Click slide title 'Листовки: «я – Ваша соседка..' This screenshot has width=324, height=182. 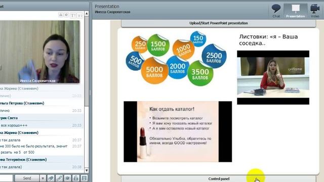click(268, 40)
